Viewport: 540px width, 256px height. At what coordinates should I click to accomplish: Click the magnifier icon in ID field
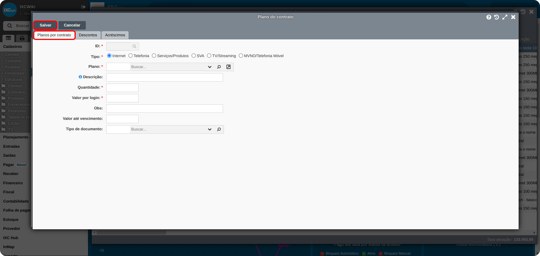click(x=134, y=46)
